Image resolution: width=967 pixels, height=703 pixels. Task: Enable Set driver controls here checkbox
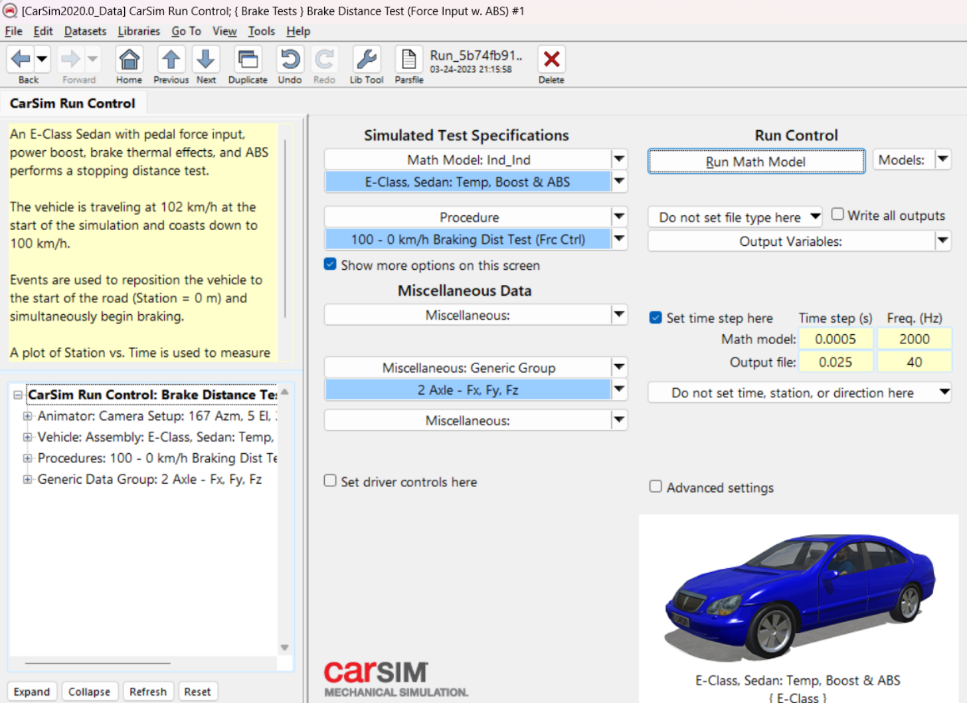[x=330, y=480]
